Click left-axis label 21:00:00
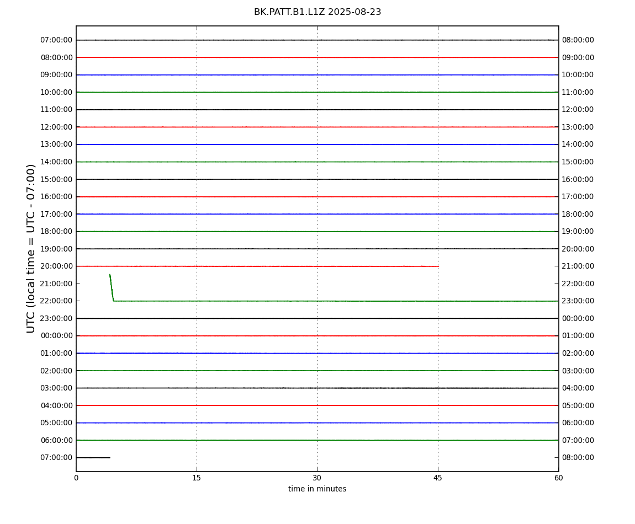Image resolution: width=635 pixels, height=524 pixels. [x=56, y=284]
